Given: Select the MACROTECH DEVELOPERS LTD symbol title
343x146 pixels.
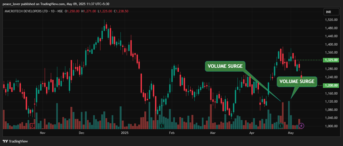Looking at the screenshot, I should click(26, 11).
